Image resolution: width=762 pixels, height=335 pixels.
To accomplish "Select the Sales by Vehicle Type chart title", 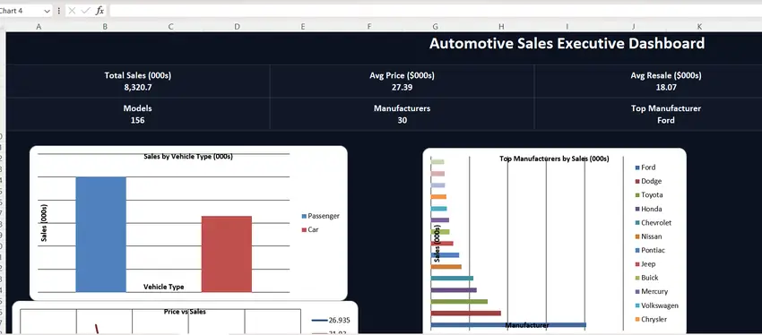I will click(188, 157).
